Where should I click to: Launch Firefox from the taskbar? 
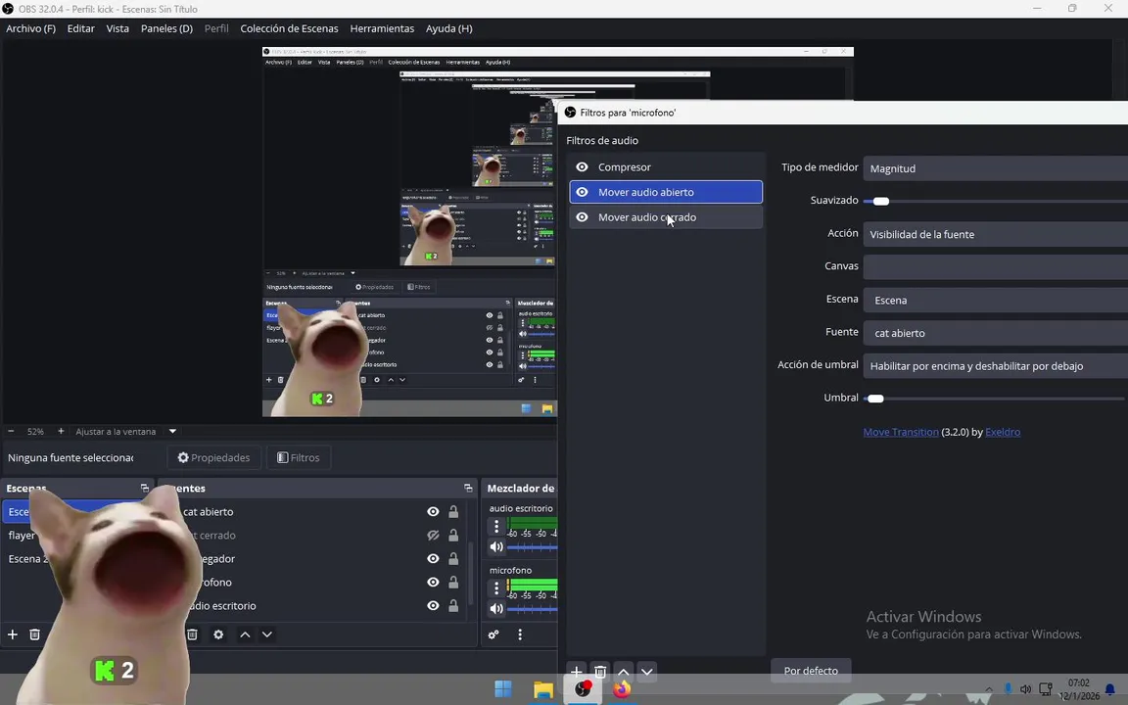pos(622,689)
